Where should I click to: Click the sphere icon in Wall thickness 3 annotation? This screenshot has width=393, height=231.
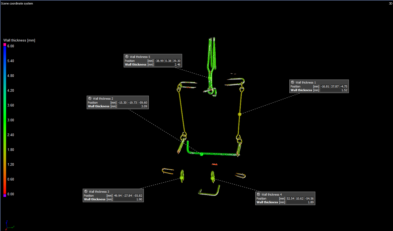pyautogui.click(x=86, y=192)
